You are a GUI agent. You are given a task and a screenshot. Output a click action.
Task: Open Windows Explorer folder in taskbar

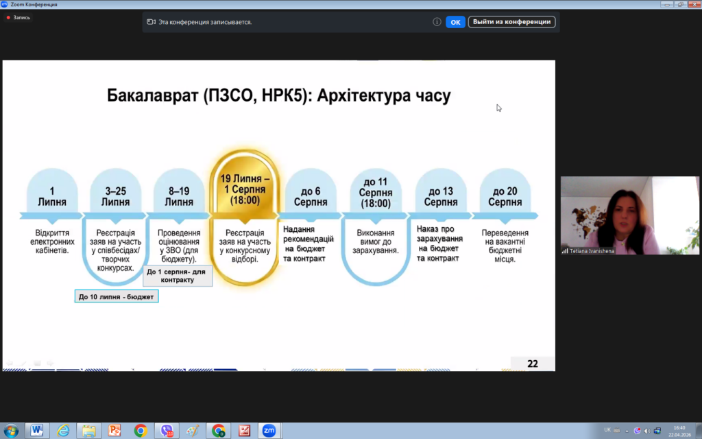[89, 430]
